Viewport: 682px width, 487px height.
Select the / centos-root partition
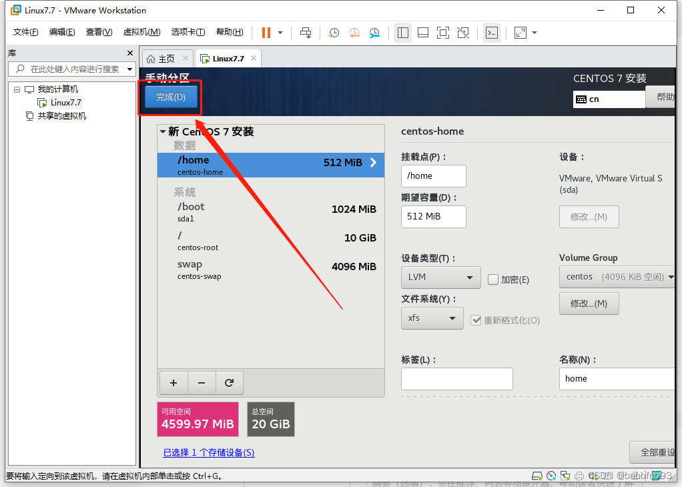[270, 240]
